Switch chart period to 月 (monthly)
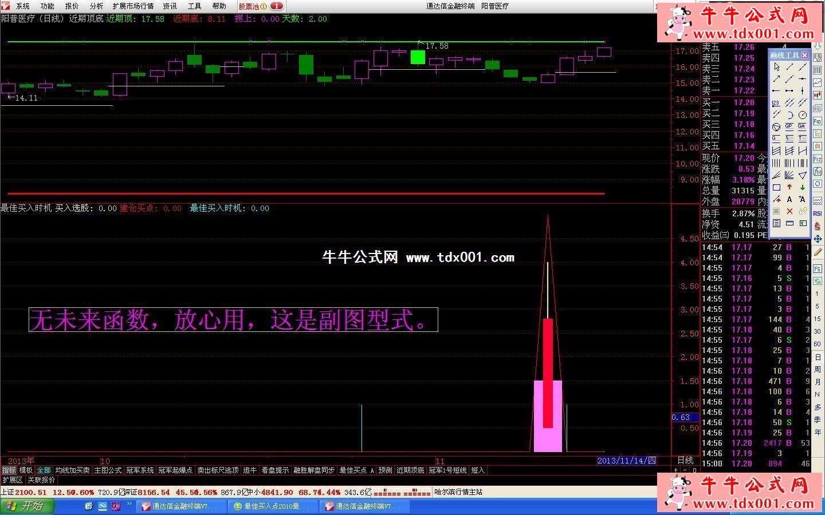Image resolution: width=825 pixels, height=515 pixels. click(818, 382)
